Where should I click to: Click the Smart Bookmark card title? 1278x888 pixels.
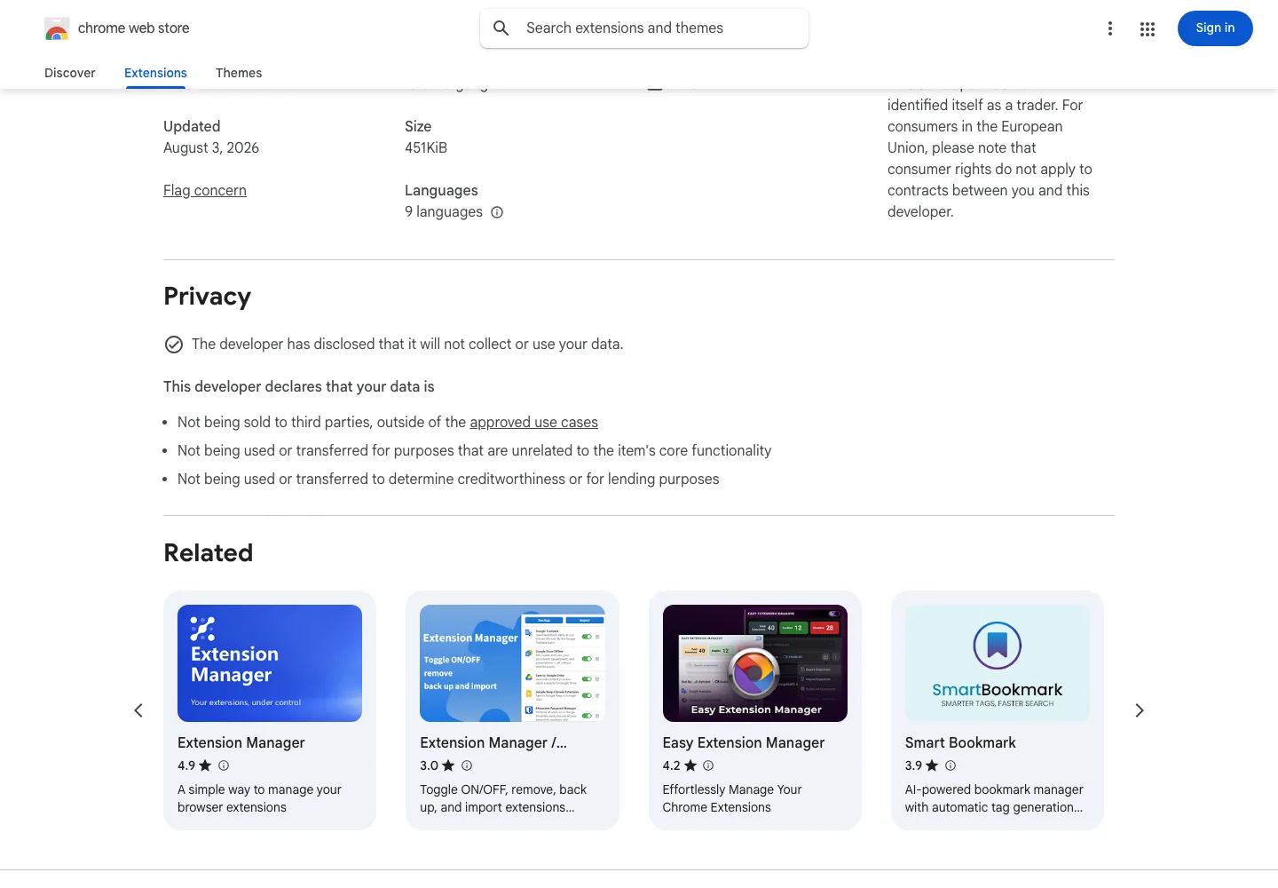[x=960, y=742]
